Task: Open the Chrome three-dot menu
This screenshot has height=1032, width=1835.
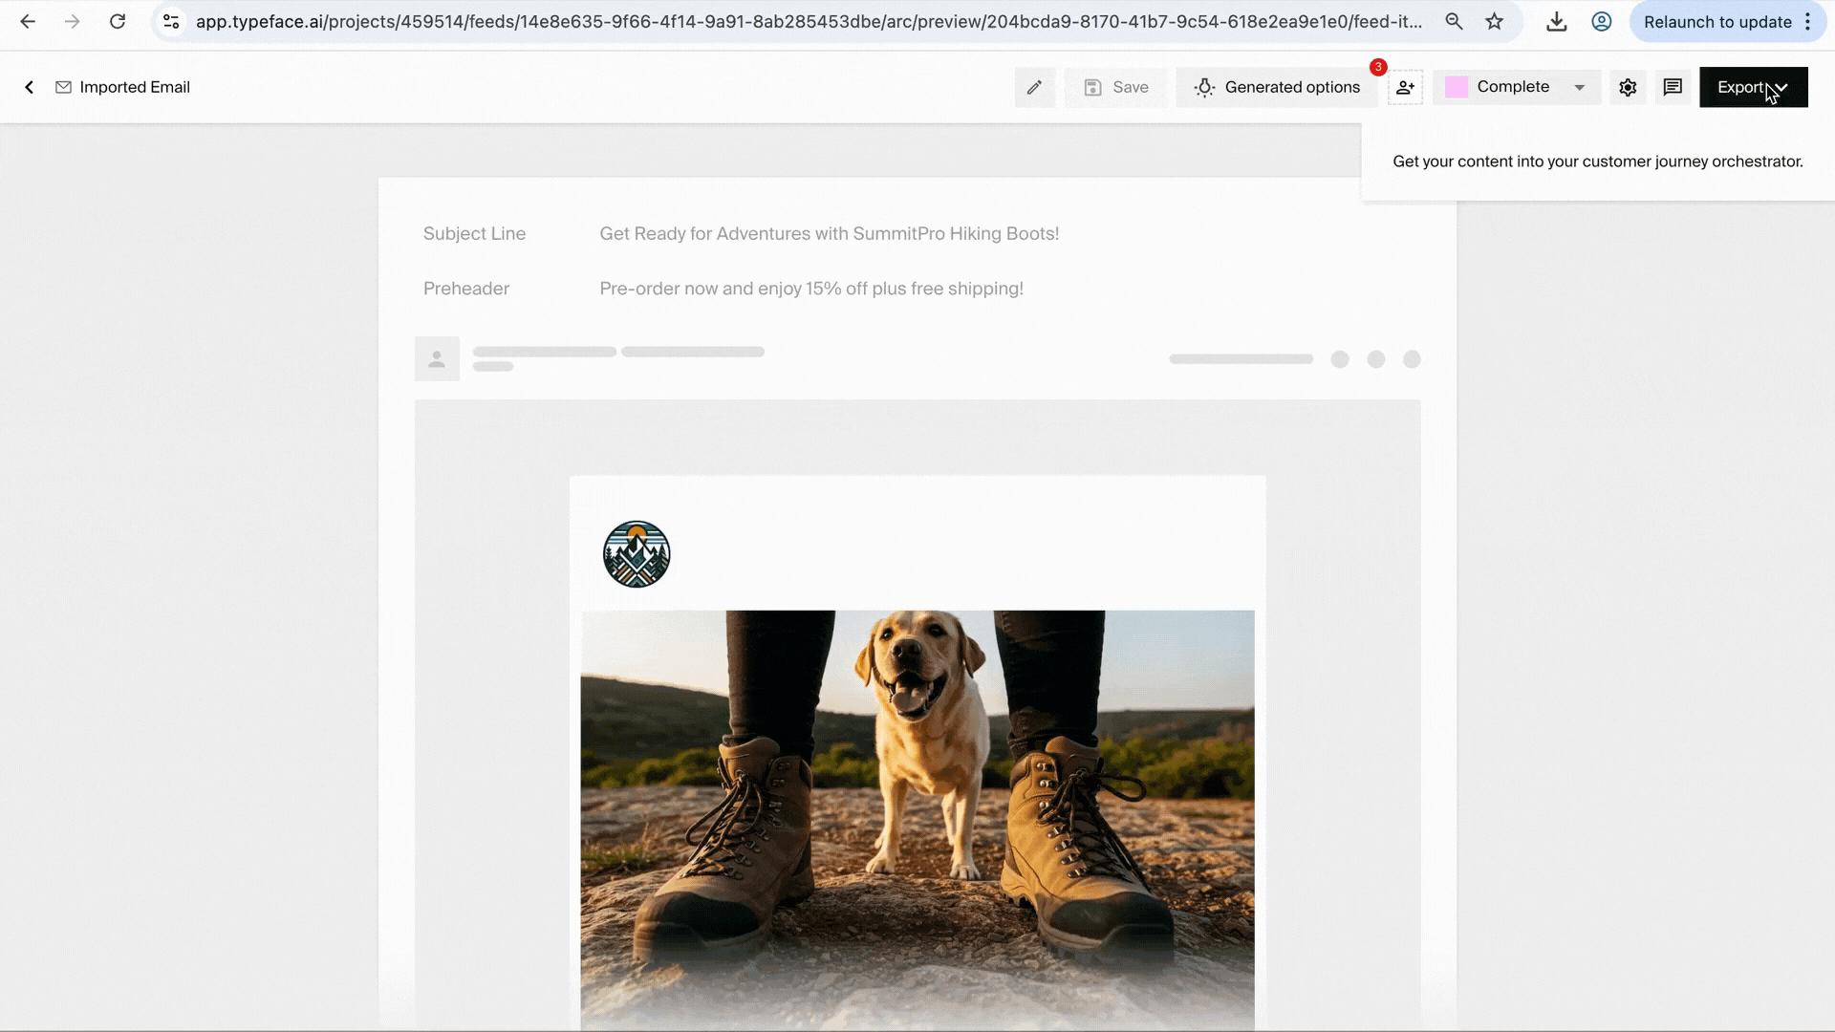Action: 1808,21
